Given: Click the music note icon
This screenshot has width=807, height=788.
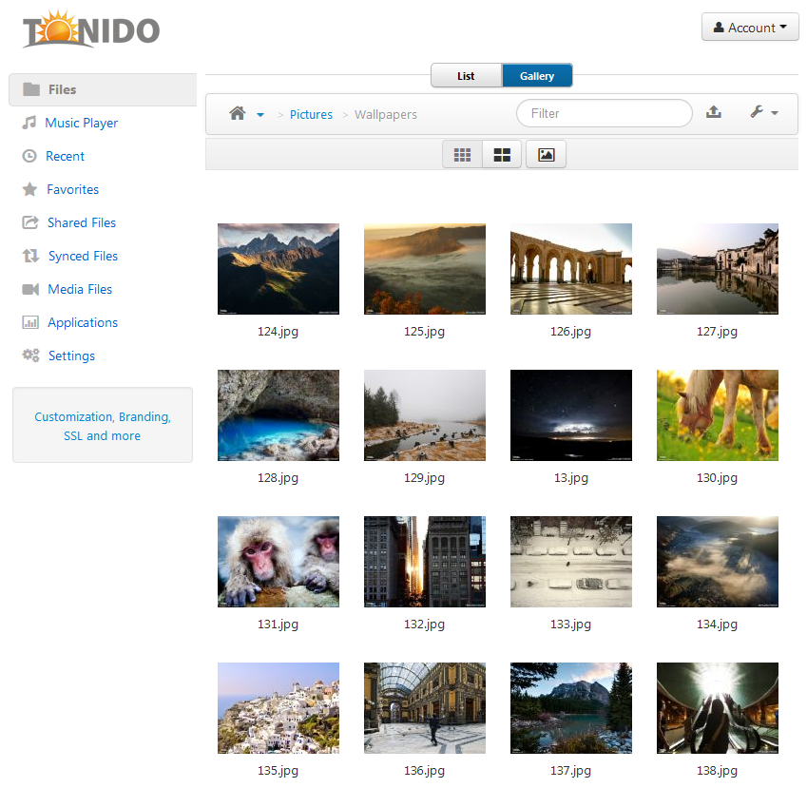Looking at the screenshot, I should [29, 123].
